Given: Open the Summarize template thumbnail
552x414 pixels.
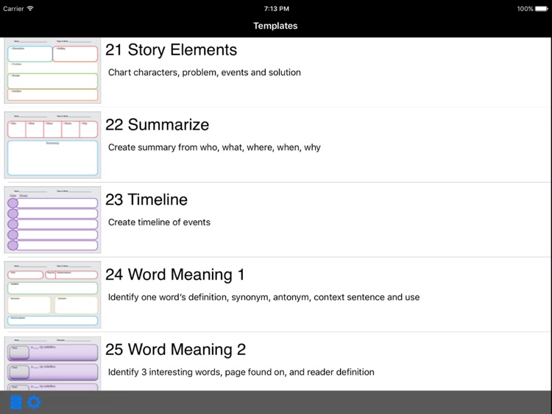Looking at the screenshot, I should pyautogui.click(x=52, y=145).
